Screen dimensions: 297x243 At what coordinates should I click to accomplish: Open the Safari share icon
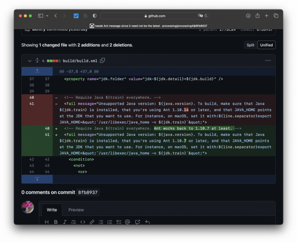(257, 16)
